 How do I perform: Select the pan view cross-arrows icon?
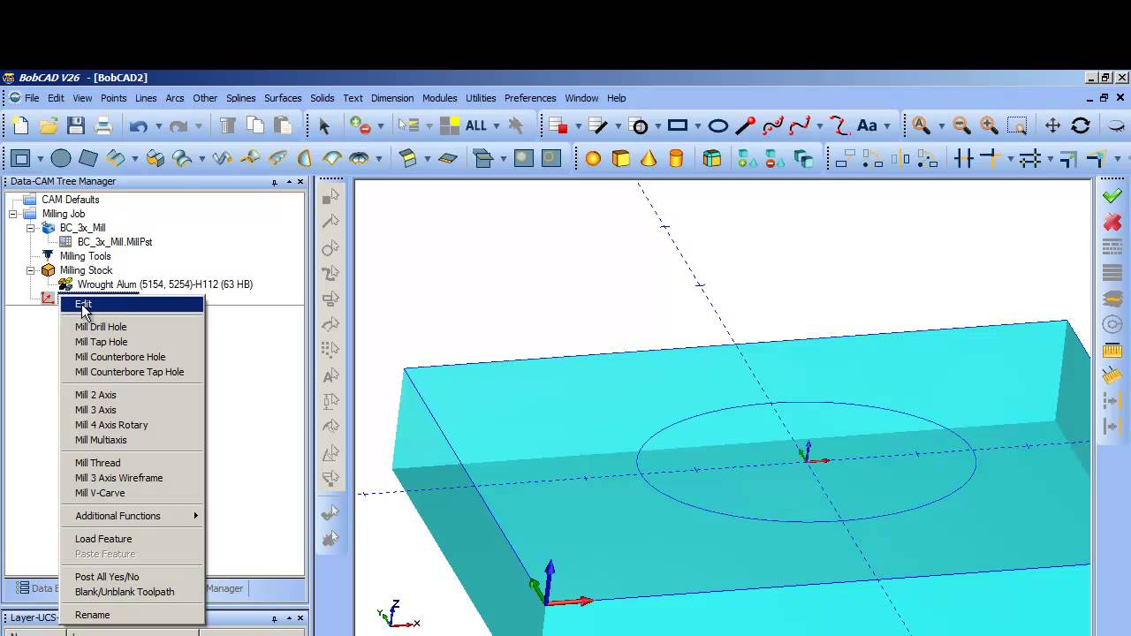tap(1052, 126)
